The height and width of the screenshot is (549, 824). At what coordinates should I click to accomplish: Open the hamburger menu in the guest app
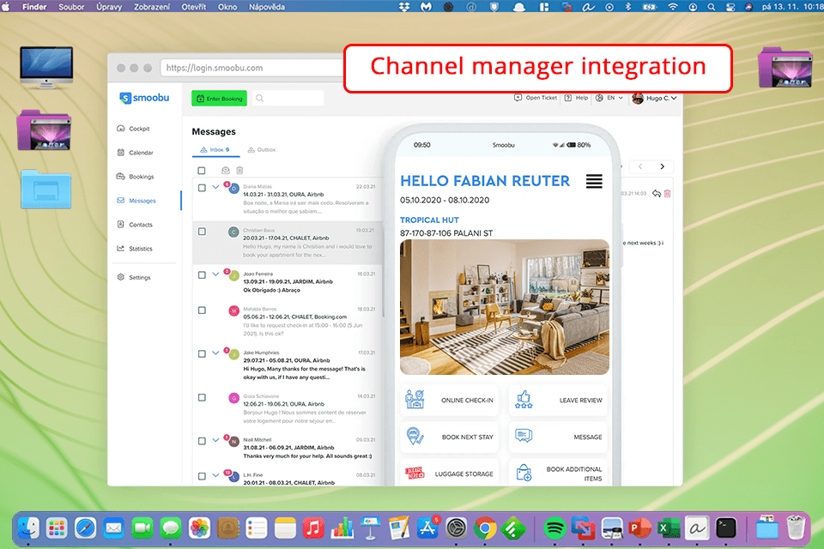coord(594,181)
